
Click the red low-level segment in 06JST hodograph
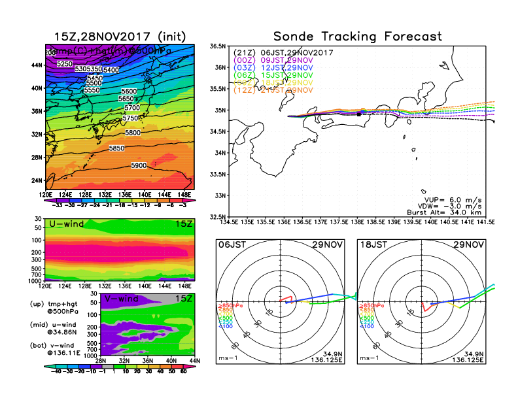[286, 298]
